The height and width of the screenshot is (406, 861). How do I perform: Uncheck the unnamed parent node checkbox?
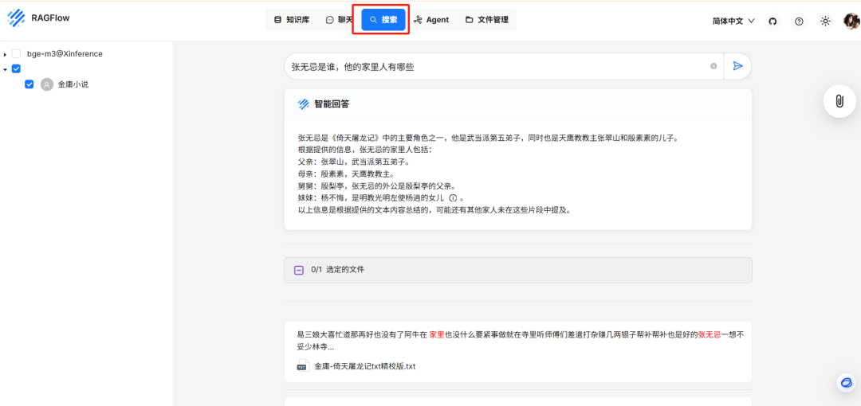16,69
